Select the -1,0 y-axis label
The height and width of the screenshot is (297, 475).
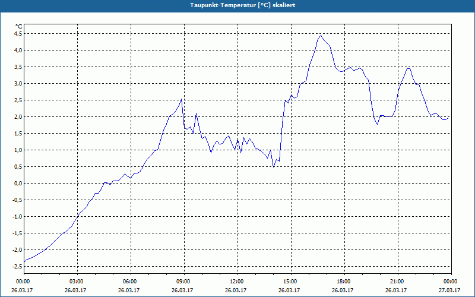[x=17, y=217]
